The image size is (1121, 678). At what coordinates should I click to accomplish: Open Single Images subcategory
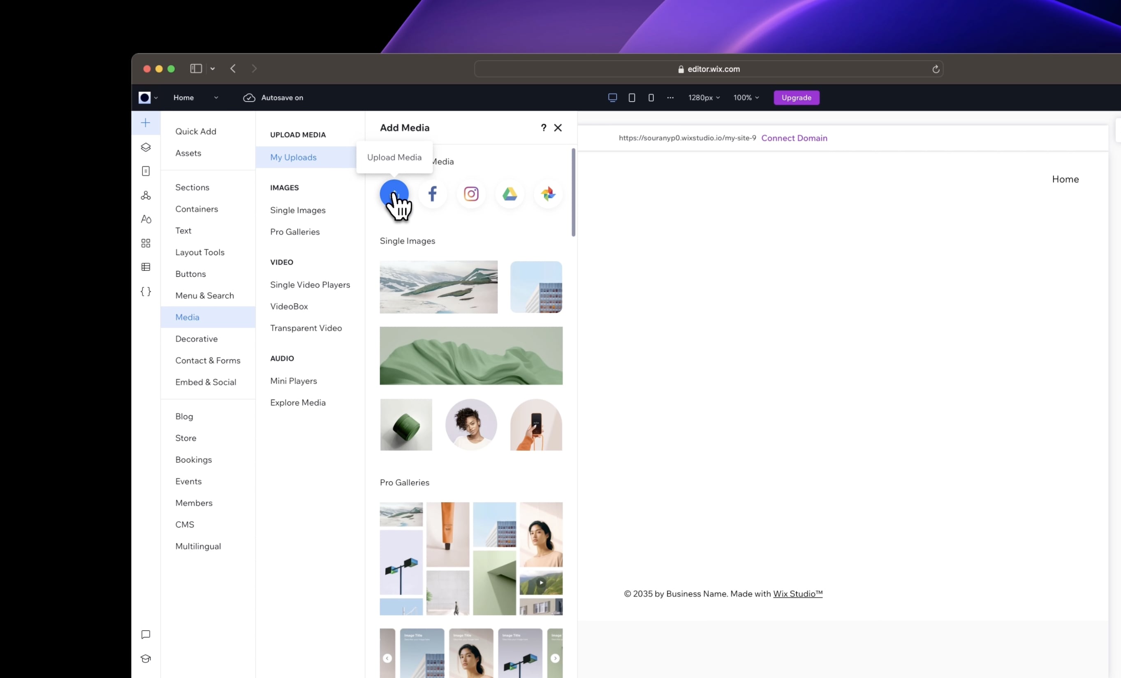pyautogui.click(x=298, y=210)
